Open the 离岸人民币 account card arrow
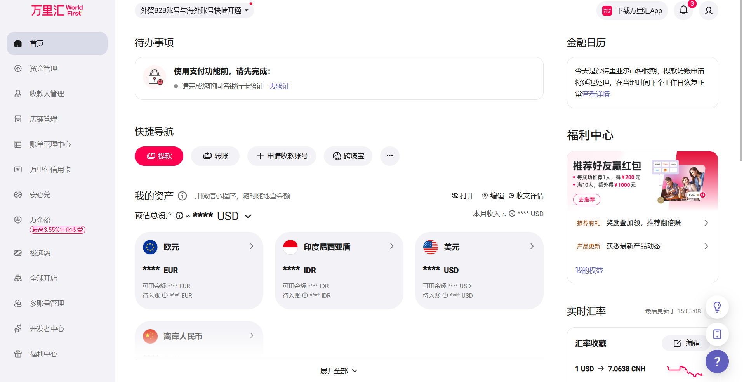 click(252, 335)
